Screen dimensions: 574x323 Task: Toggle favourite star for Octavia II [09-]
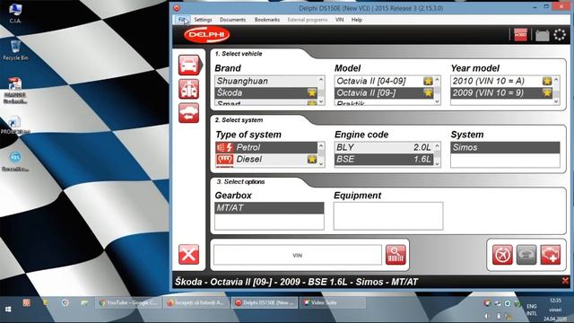point(428,92)
